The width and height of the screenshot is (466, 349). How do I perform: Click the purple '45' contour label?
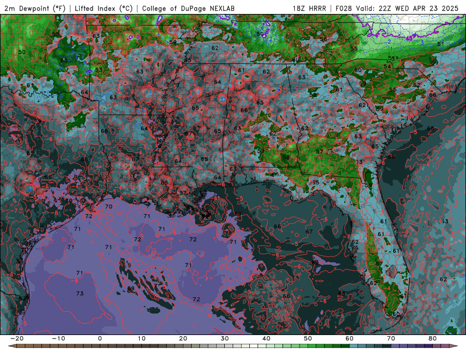tap(409, 38)
